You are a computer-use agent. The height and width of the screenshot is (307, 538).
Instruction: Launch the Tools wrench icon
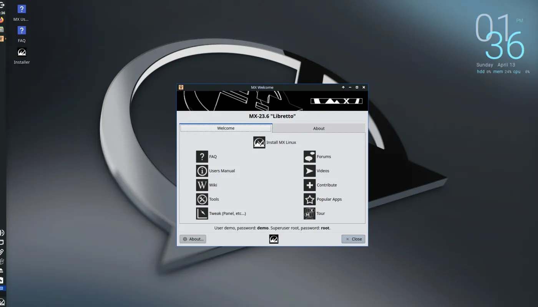coord(202,199)
